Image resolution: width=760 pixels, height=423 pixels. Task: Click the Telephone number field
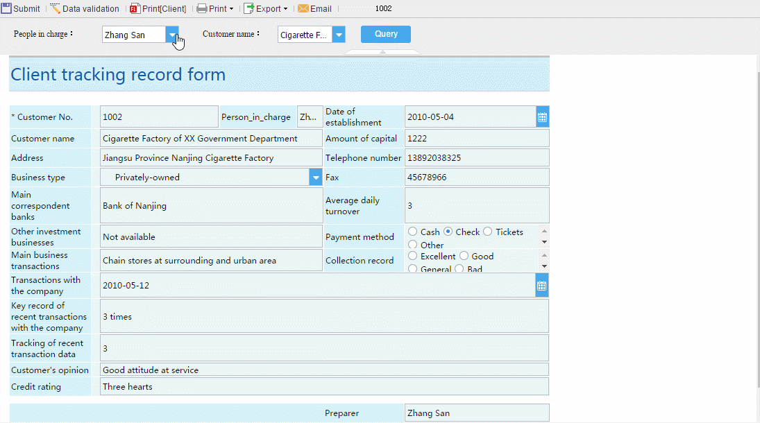477,158
